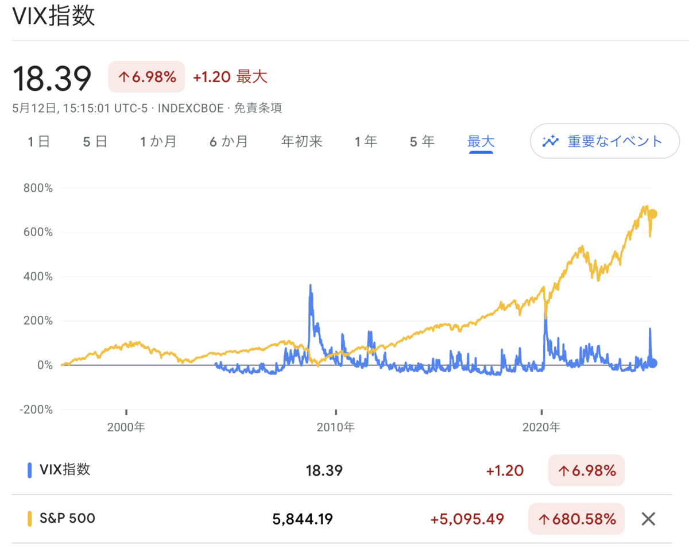The image size is (689, 548).
Task: Click the VIX指数 page title
Action: tap(53, 16)
